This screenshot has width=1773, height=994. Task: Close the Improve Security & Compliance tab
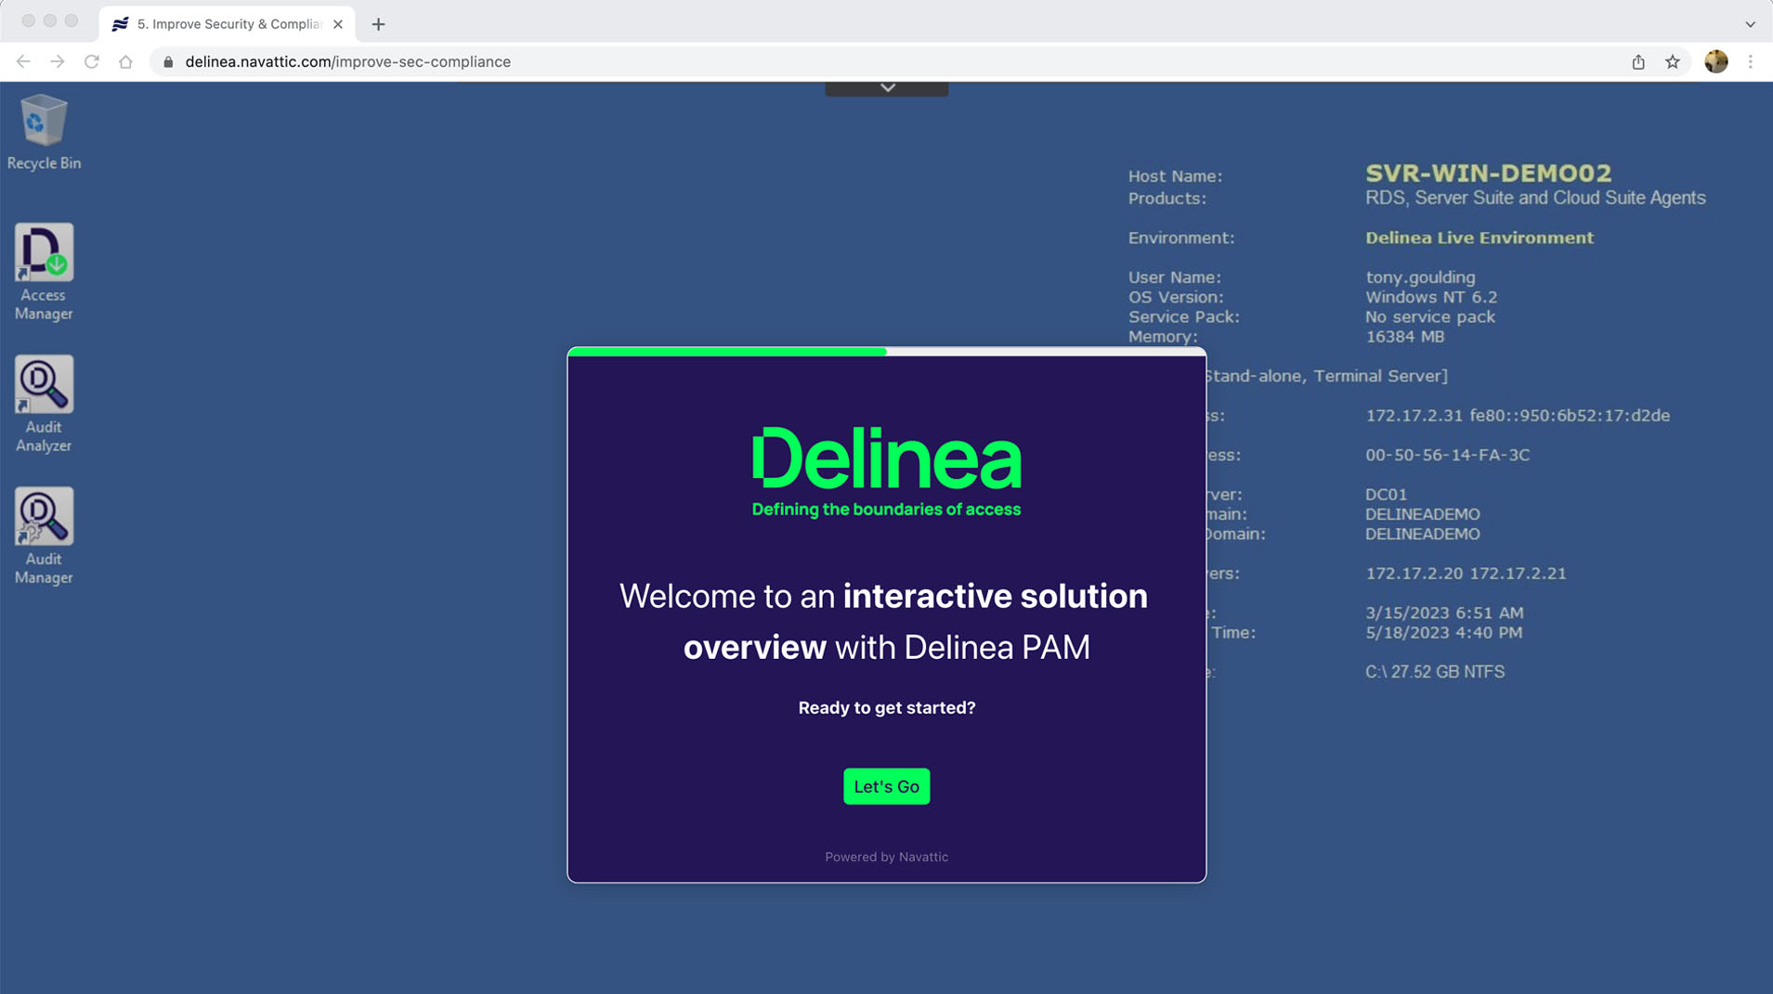pos(338,24)
